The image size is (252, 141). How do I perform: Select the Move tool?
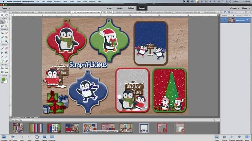click(x=2, y=22)
